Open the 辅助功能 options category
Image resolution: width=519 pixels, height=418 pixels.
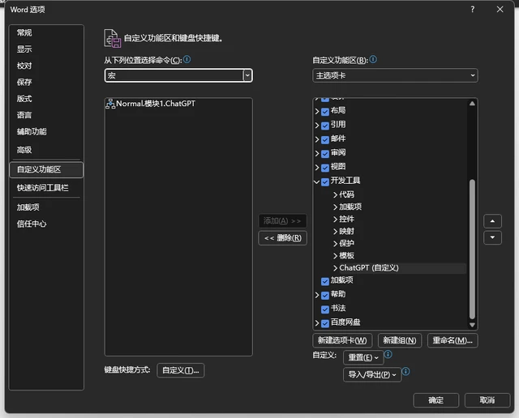point(46,131)
